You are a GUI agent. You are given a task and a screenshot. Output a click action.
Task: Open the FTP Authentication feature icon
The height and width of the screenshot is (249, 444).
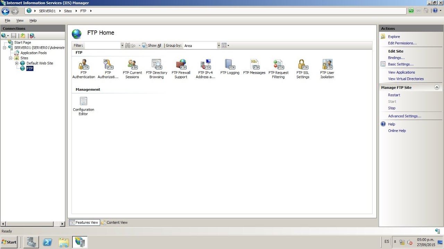click(84, 69)
